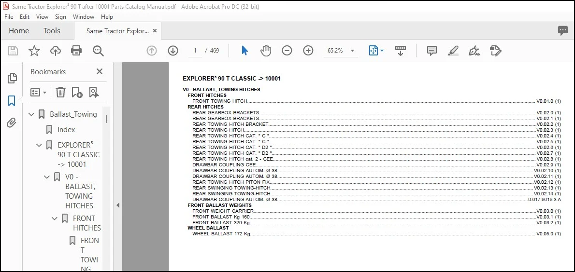The height and width of the screenshot is (272, 575).
Task: Print the document using printer icon
Action: pos(76,51)
